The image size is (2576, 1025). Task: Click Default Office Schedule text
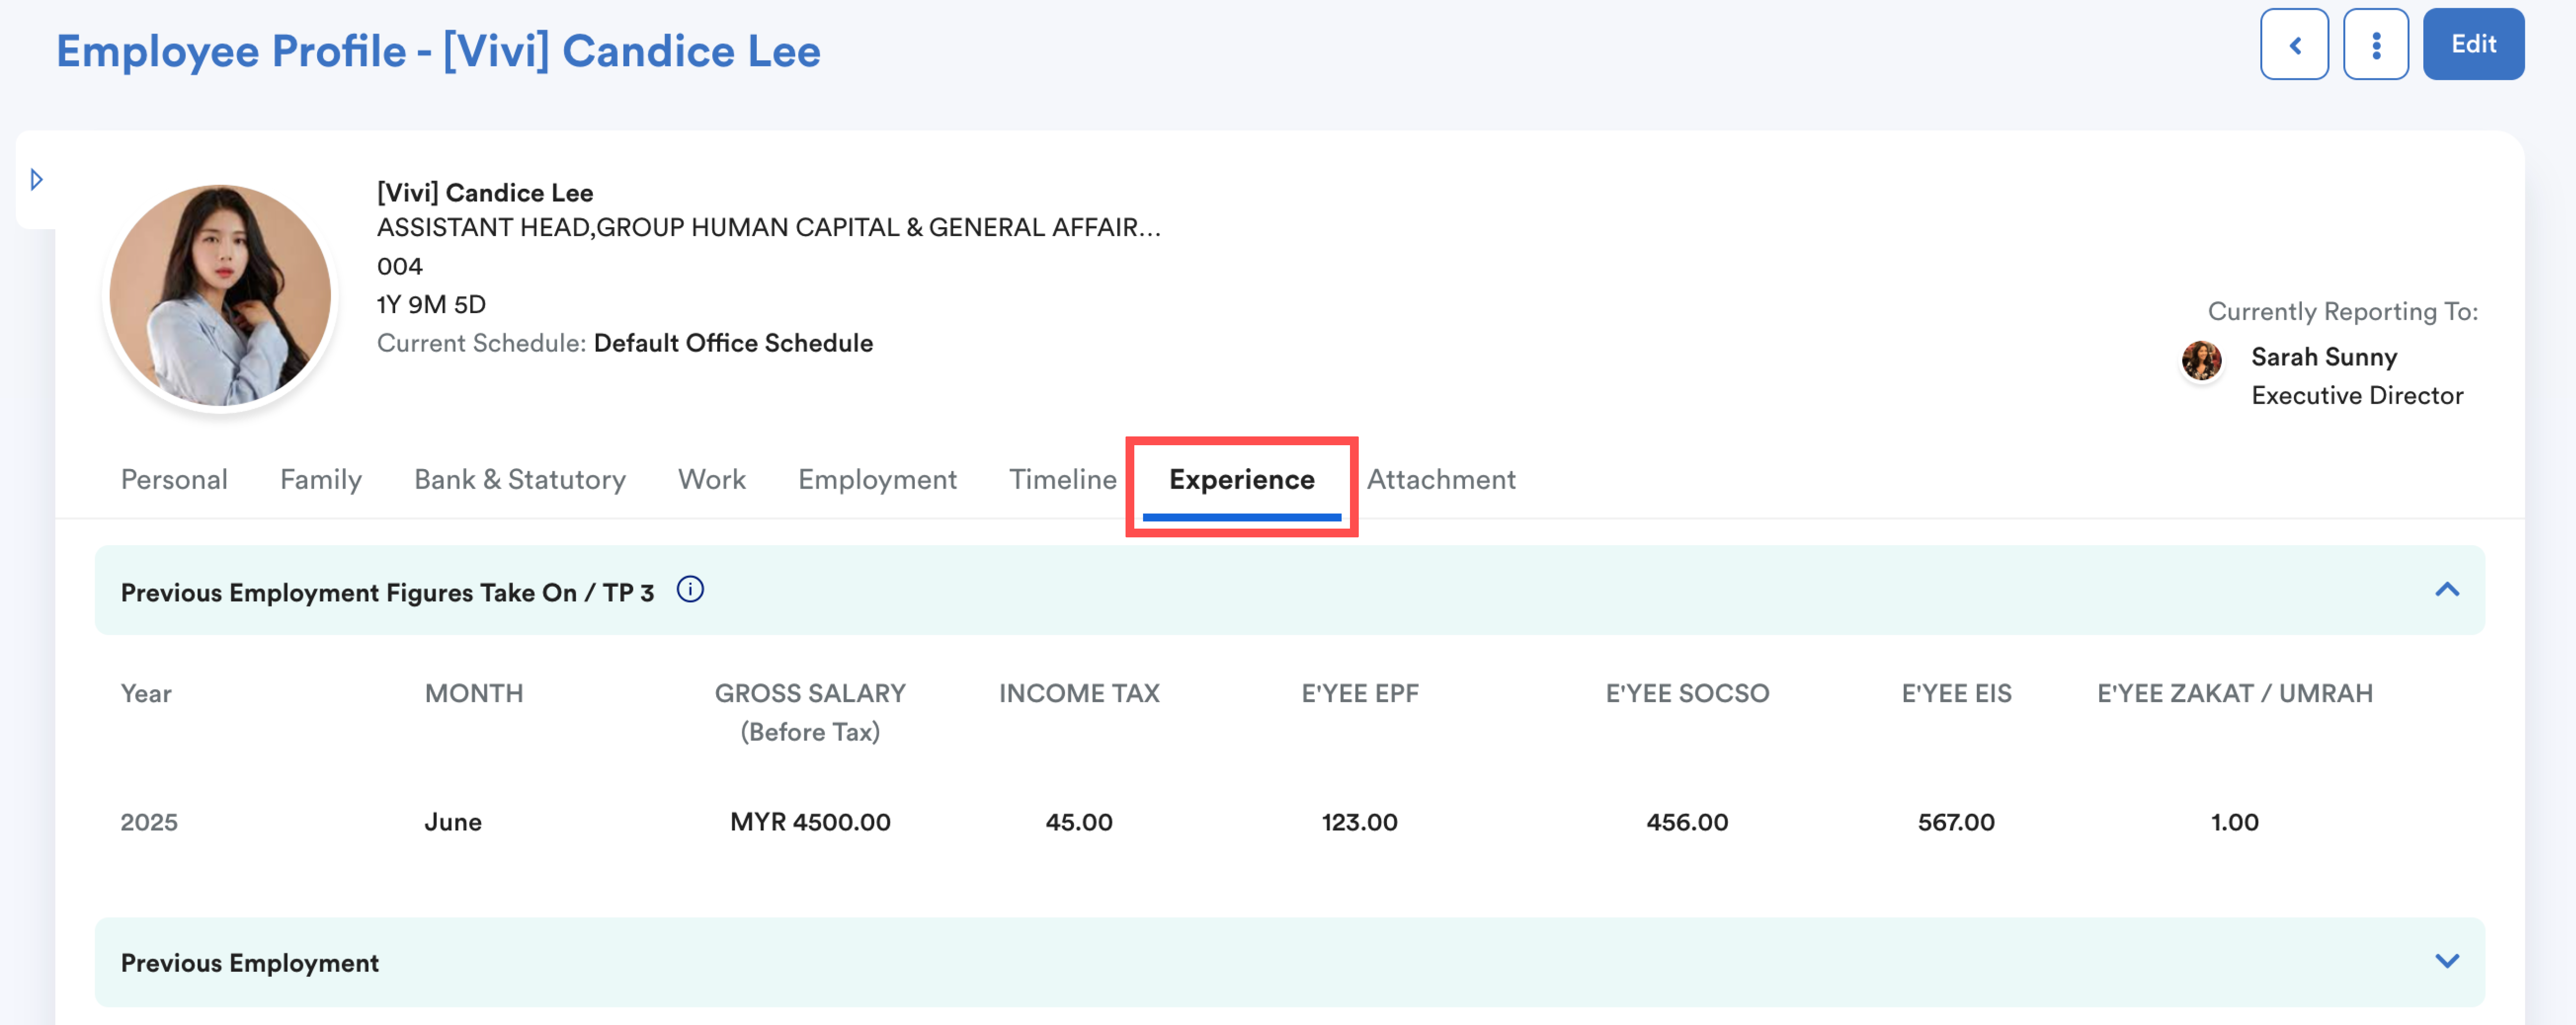tap(732, 343)
